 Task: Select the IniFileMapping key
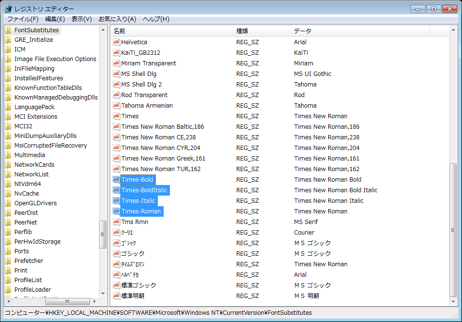34,69
